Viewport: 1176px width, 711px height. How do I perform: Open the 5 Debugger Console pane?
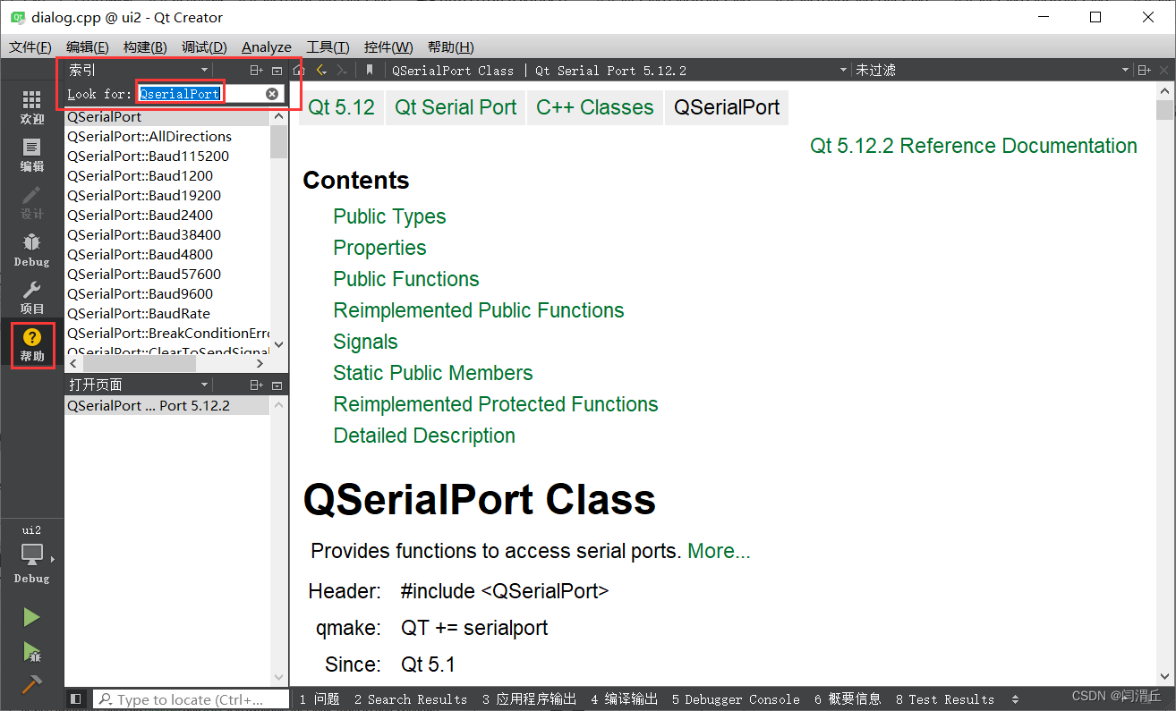(x=736, y=699)
